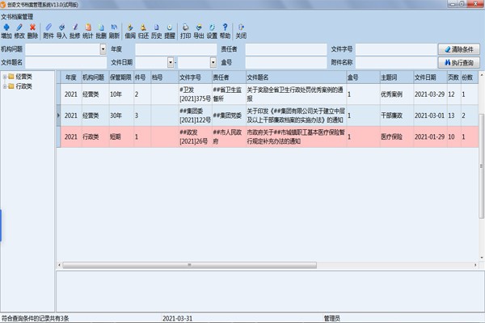
Task: Expand the 经营类 tree node
Action: (x=6, y=77)
